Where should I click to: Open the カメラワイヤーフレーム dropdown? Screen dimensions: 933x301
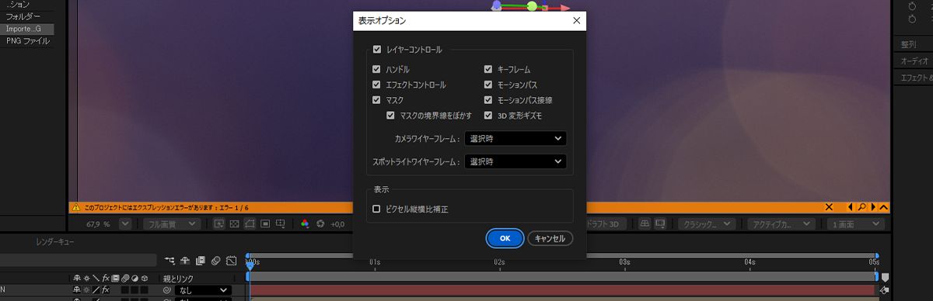coord(515,139)
